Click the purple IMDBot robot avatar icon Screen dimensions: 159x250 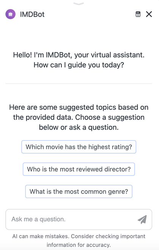point(10,14)
